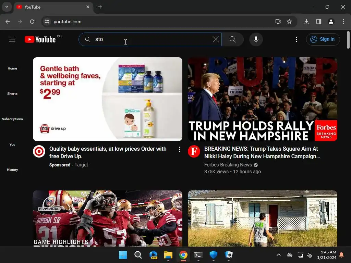Click inside the YouTube search box
This screenshot has width=351, height=263.
pos(150,39)
